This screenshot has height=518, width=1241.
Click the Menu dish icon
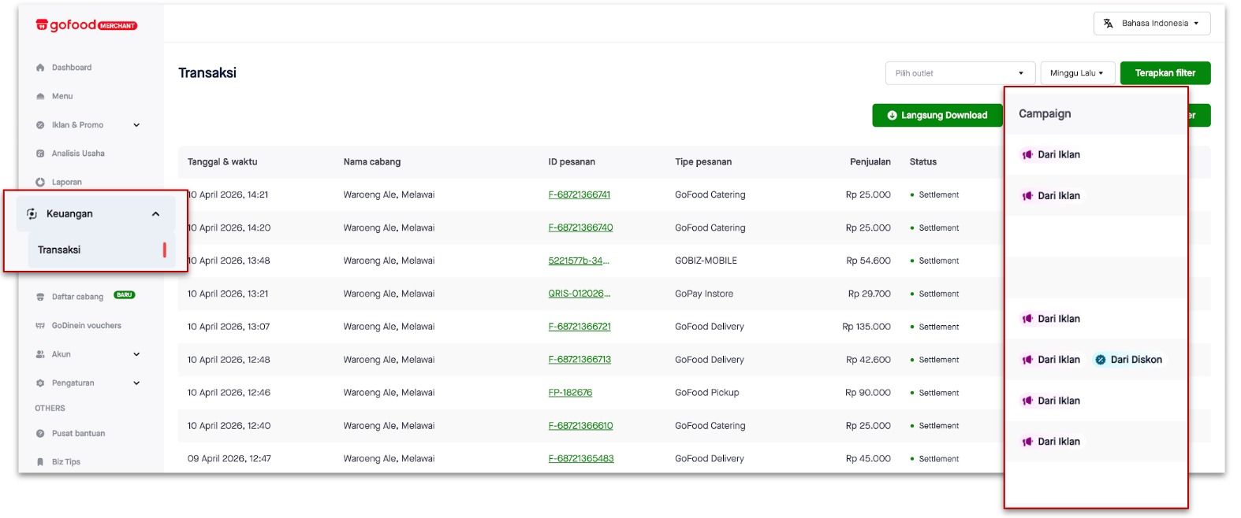point(40,96)
